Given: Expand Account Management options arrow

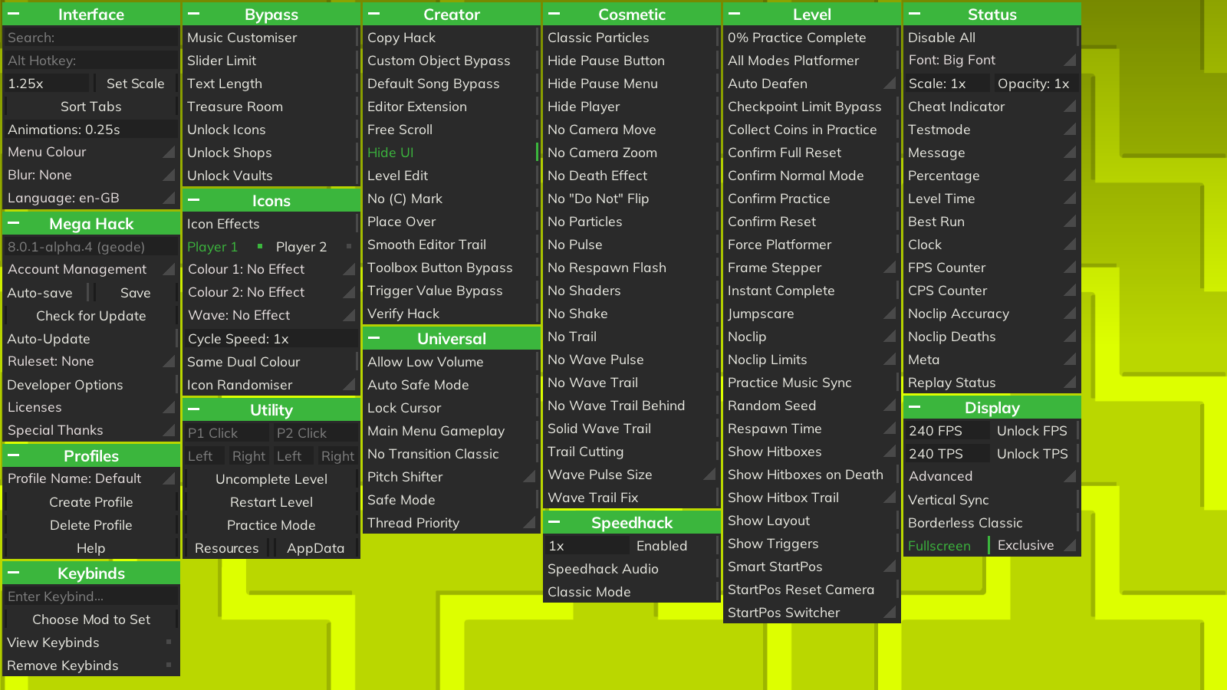Looking at the screenshot, I should click(169, 269).
